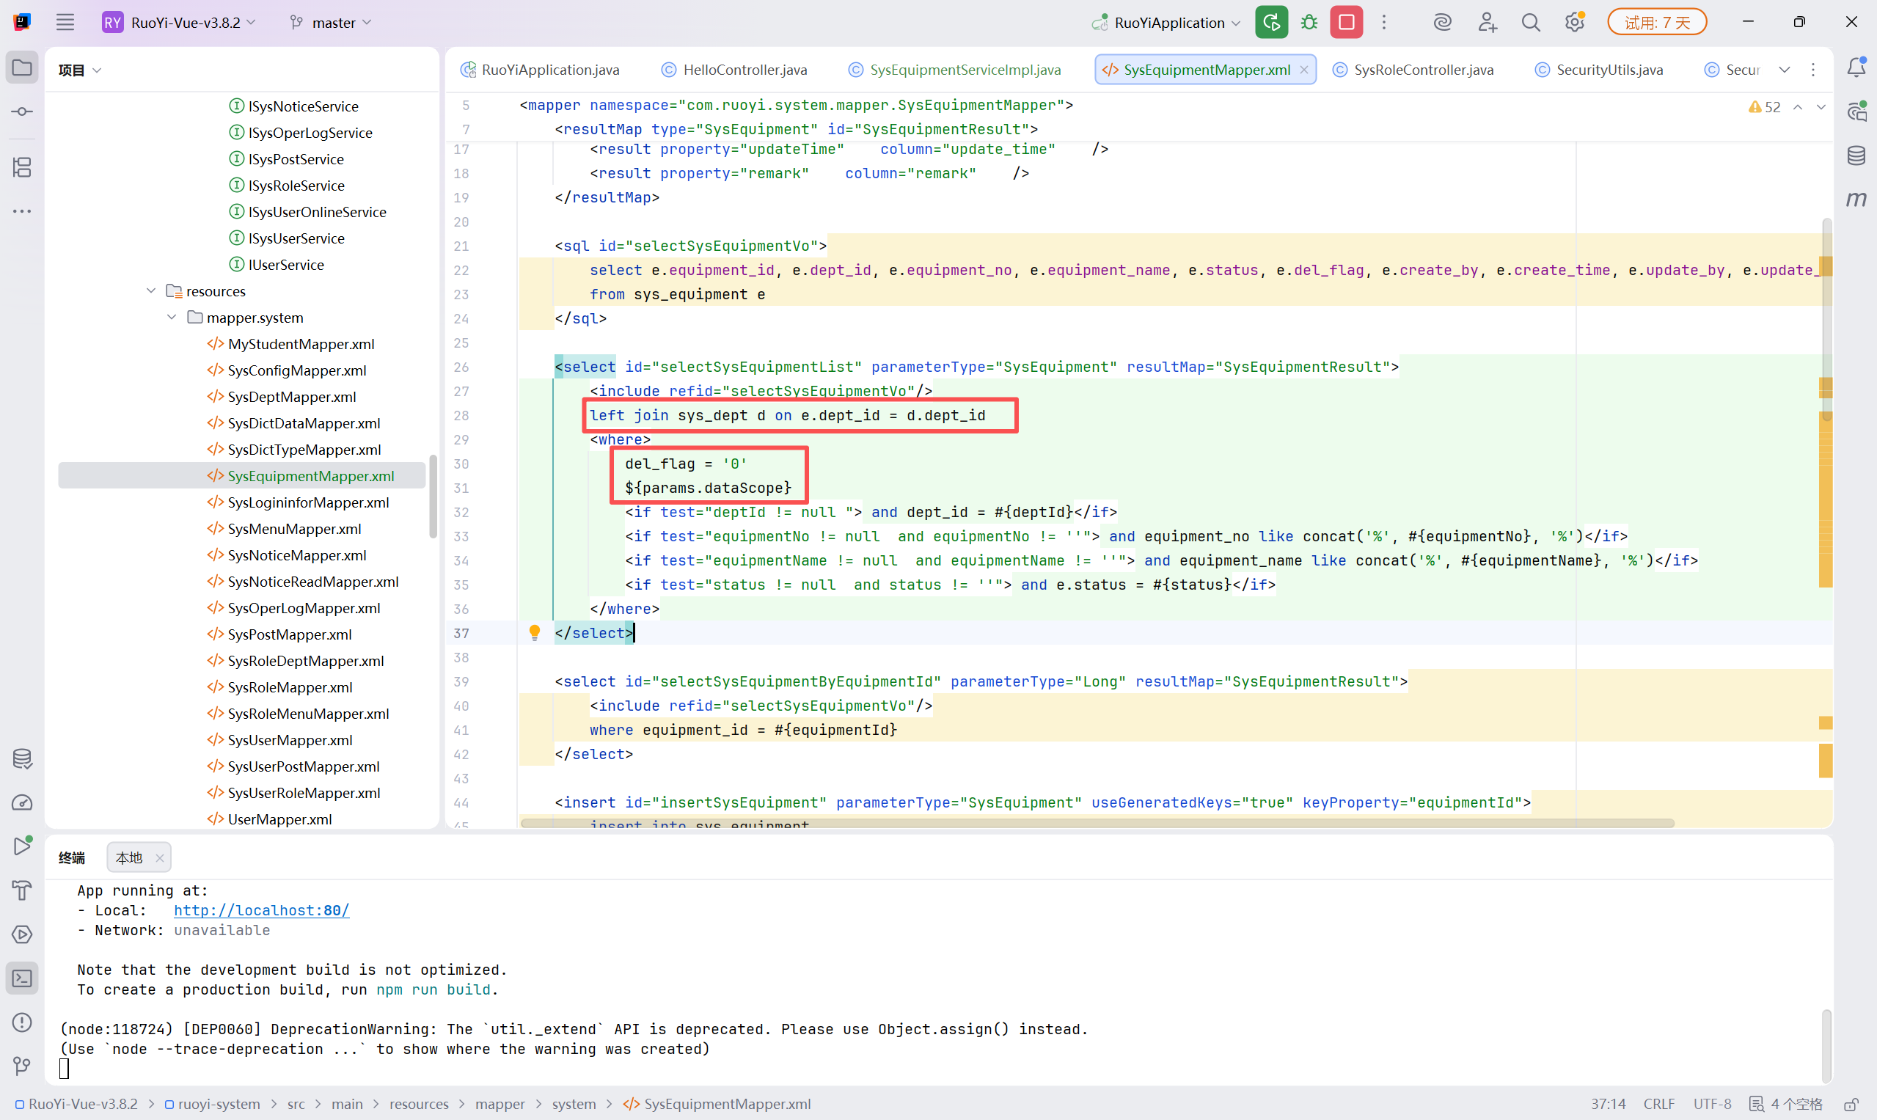Viewport: 1877px width, 1120px height.
Task: Collapse the mapper.system folder
Action: (172, 317)
